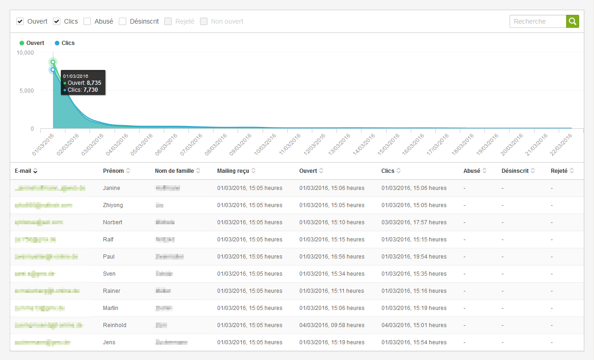Image resolution: width=594 pixels, height=360 pixels.
Task: Sort by Nom de famille arrows
Action: click(198, 171)
